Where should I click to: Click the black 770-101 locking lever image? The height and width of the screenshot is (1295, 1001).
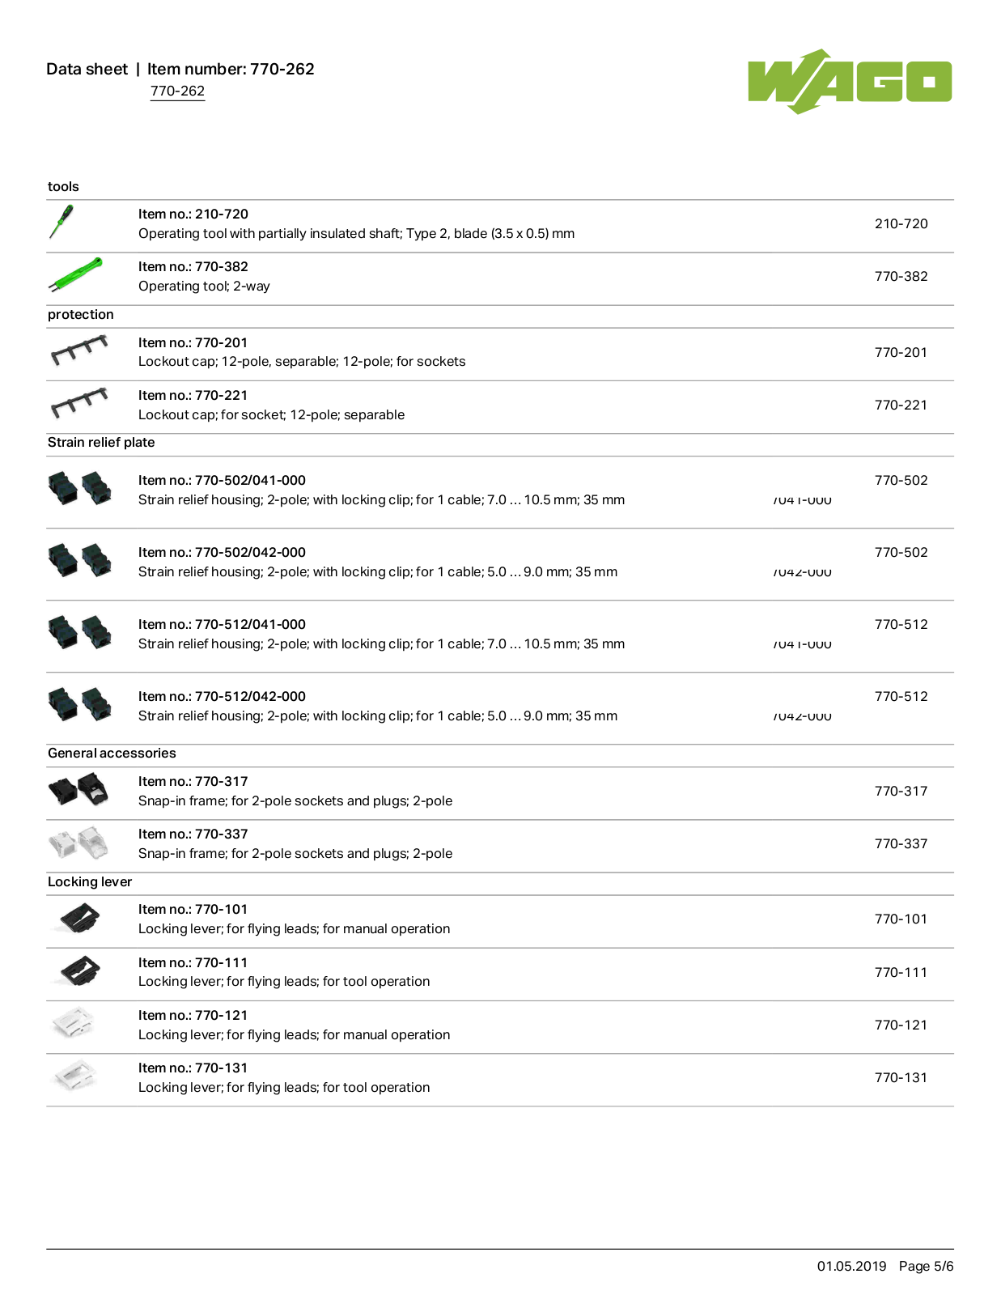coord(80,919)
